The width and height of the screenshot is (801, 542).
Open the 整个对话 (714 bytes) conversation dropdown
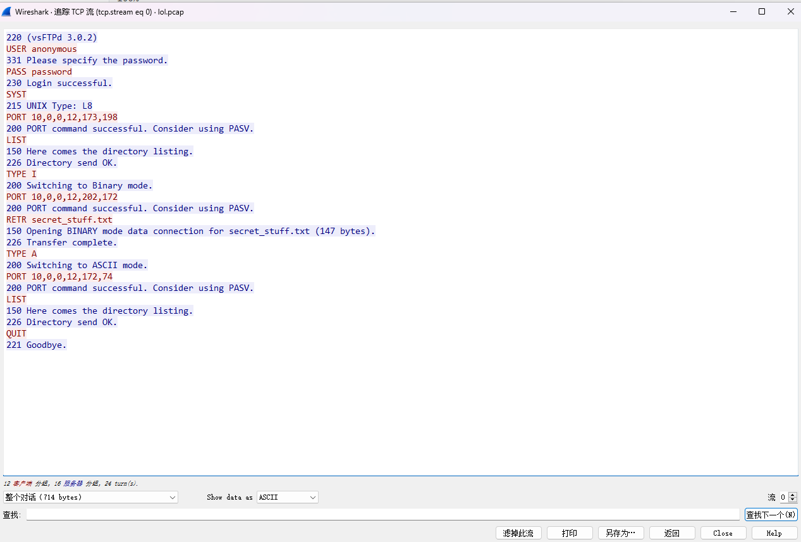pyautogui.click(x=90, y=497)
